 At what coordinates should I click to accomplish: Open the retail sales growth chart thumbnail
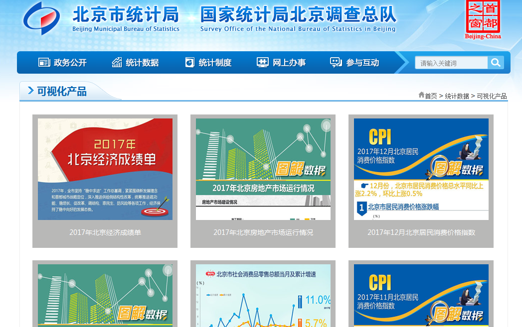tap(263, 296)
